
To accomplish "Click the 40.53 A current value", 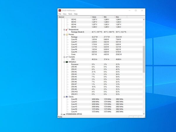I will [x=94, y=59].
